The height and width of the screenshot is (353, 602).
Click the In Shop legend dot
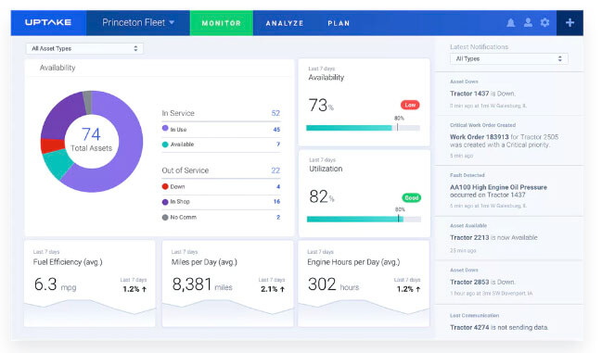165,202
